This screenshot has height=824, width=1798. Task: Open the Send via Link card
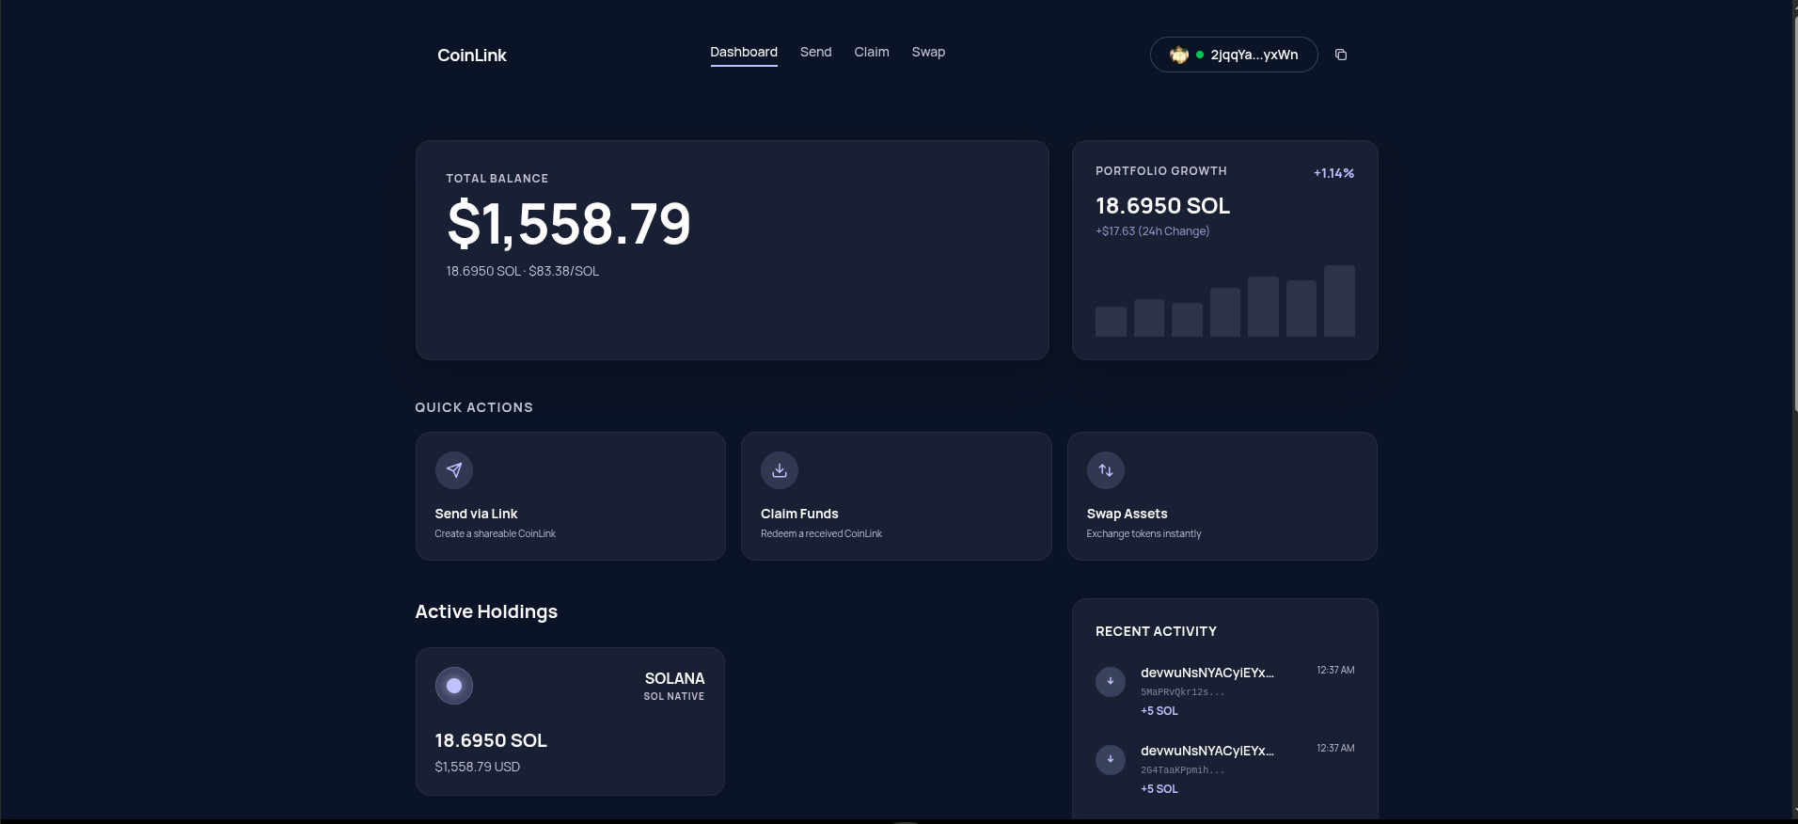pos(571,497)
